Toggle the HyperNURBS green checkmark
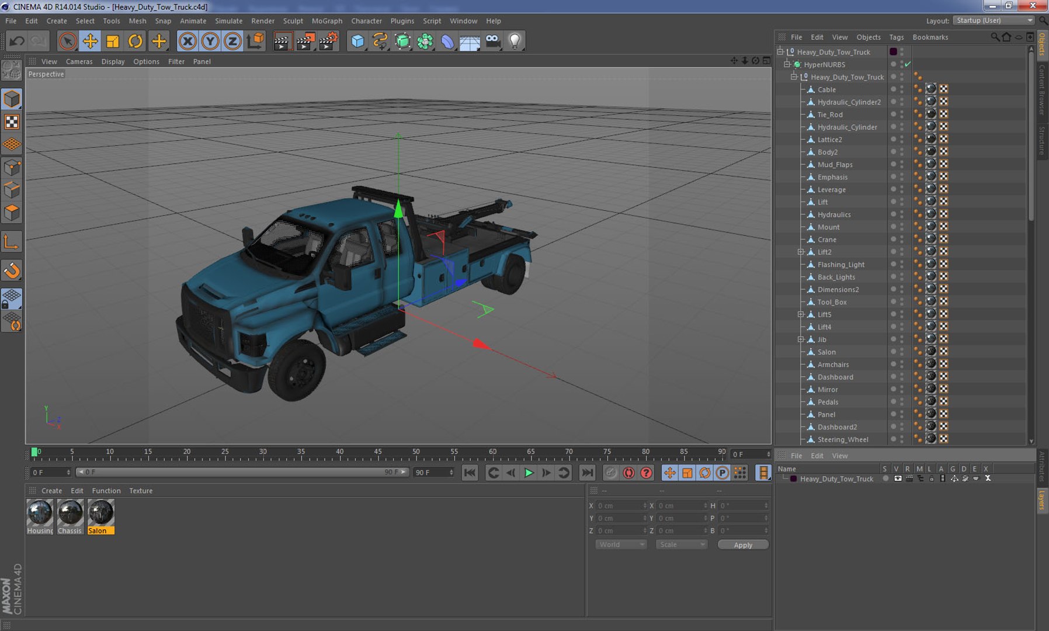 908,64
